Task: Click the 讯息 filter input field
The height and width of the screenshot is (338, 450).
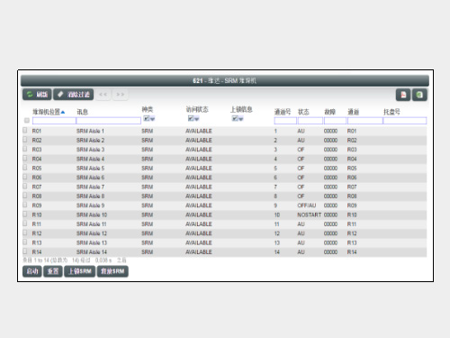Action: 108,121
